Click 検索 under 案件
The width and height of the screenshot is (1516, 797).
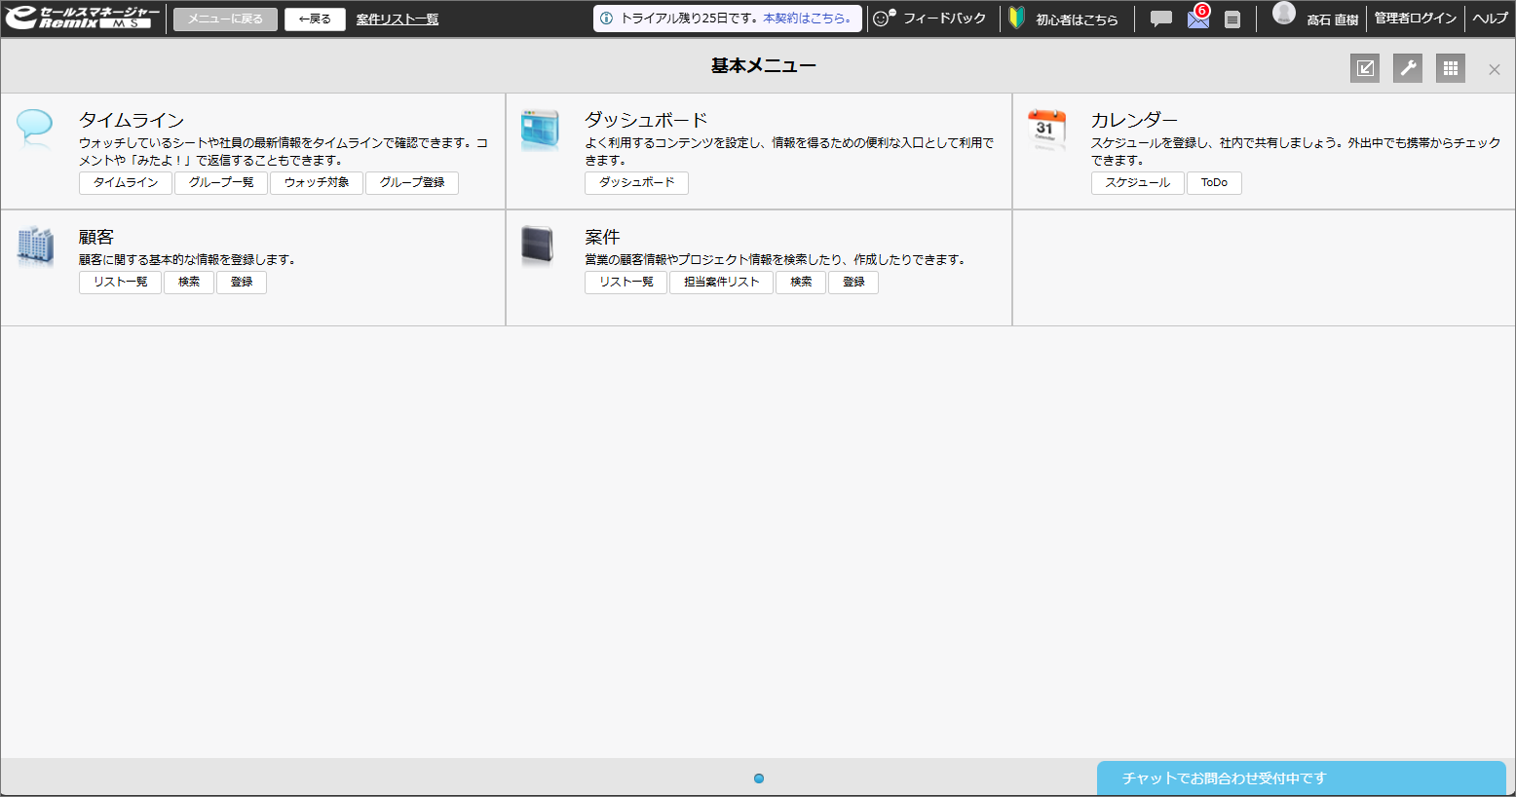coord(801,283)
